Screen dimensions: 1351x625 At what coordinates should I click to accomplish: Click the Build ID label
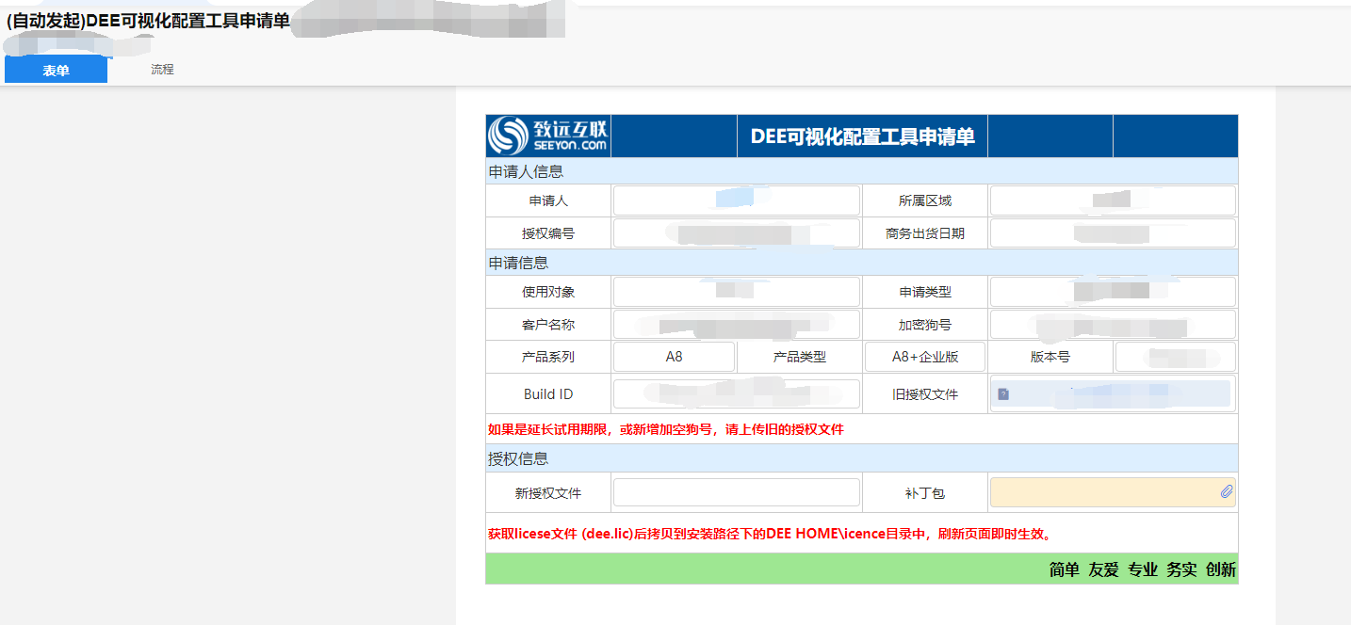point(548,394)
